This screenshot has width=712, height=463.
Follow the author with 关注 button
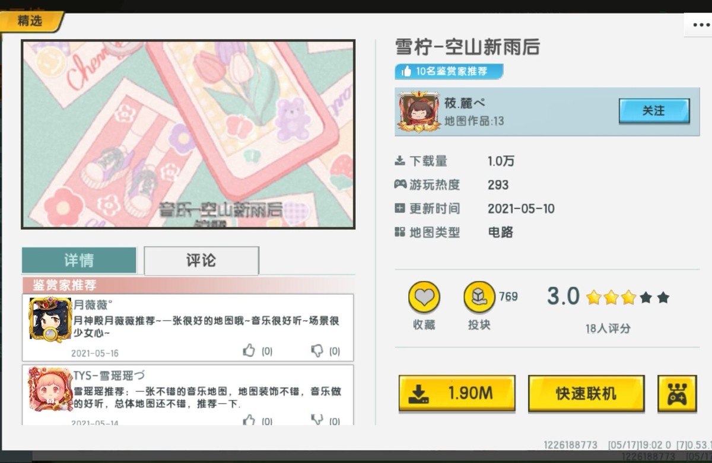[654, 111]
